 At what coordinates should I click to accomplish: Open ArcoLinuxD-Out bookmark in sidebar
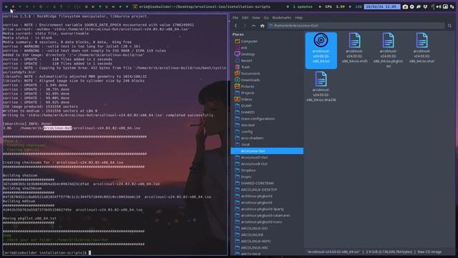(x=251, y=158)
